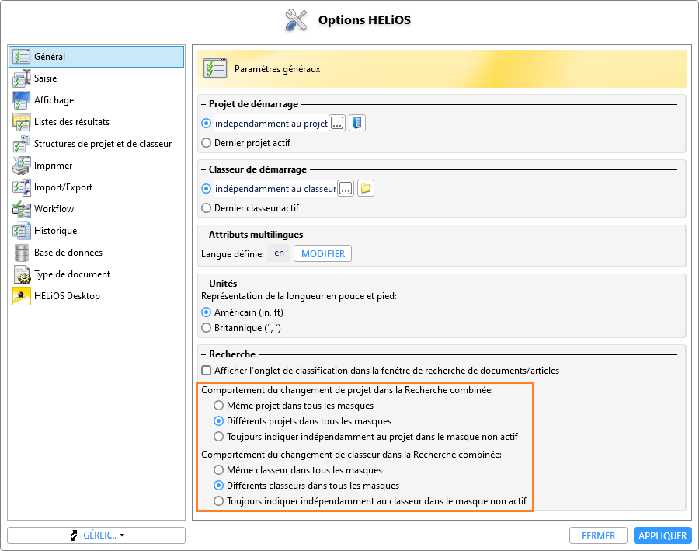The image size is (699, 551).
Task: Open the Workflow settings
Action: pyautogui.click(x=96, y=209)
